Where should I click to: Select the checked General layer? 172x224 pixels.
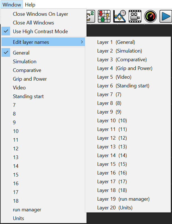pyautogui.click(x=21, y=53)
